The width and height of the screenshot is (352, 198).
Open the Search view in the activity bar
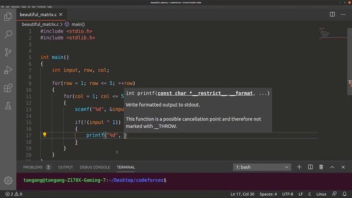(8, 34)
